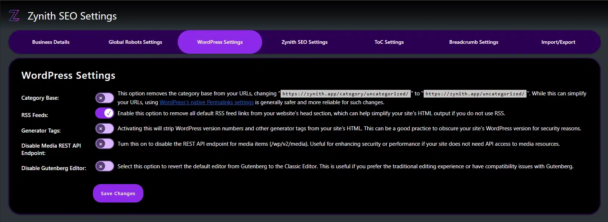This screenshot has width=608, height=222.
Task: Click the Zynith Z logo icon
Action: [14, 16]
